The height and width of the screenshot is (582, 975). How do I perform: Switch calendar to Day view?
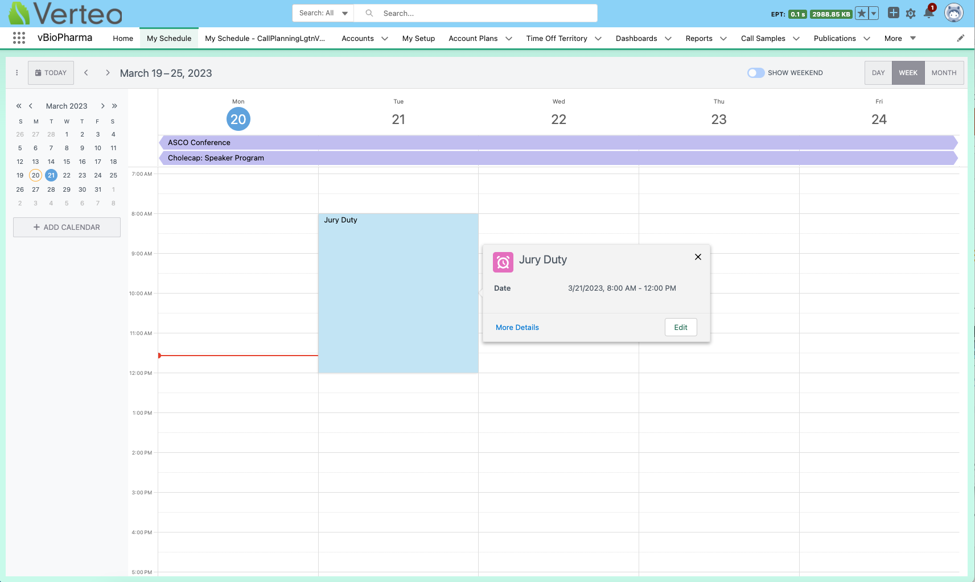(878, 73)
